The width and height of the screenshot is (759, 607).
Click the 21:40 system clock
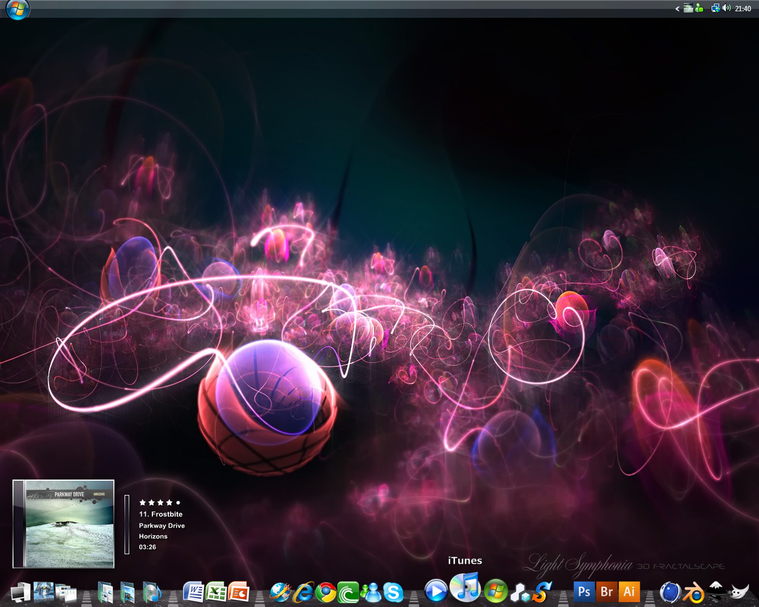tap(743, 9)
